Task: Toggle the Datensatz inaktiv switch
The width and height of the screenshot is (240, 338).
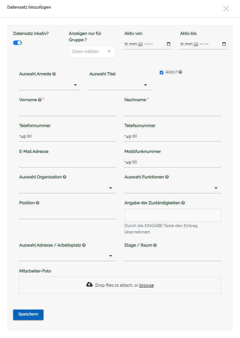Action: (17, 43)
